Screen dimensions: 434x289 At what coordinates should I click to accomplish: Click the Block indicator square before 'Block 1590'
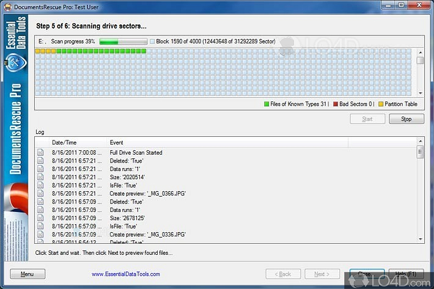152,42
